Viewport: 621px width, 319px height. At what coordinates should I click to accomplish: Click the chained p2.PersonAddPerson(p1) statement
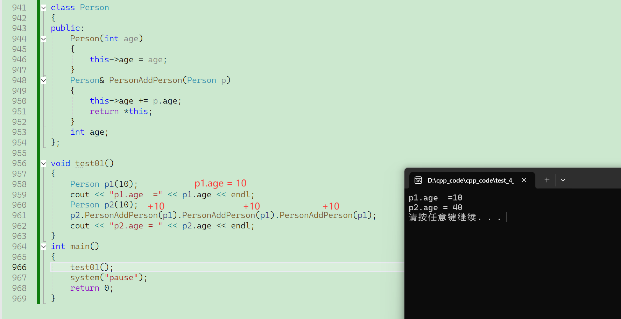point(223,215)
